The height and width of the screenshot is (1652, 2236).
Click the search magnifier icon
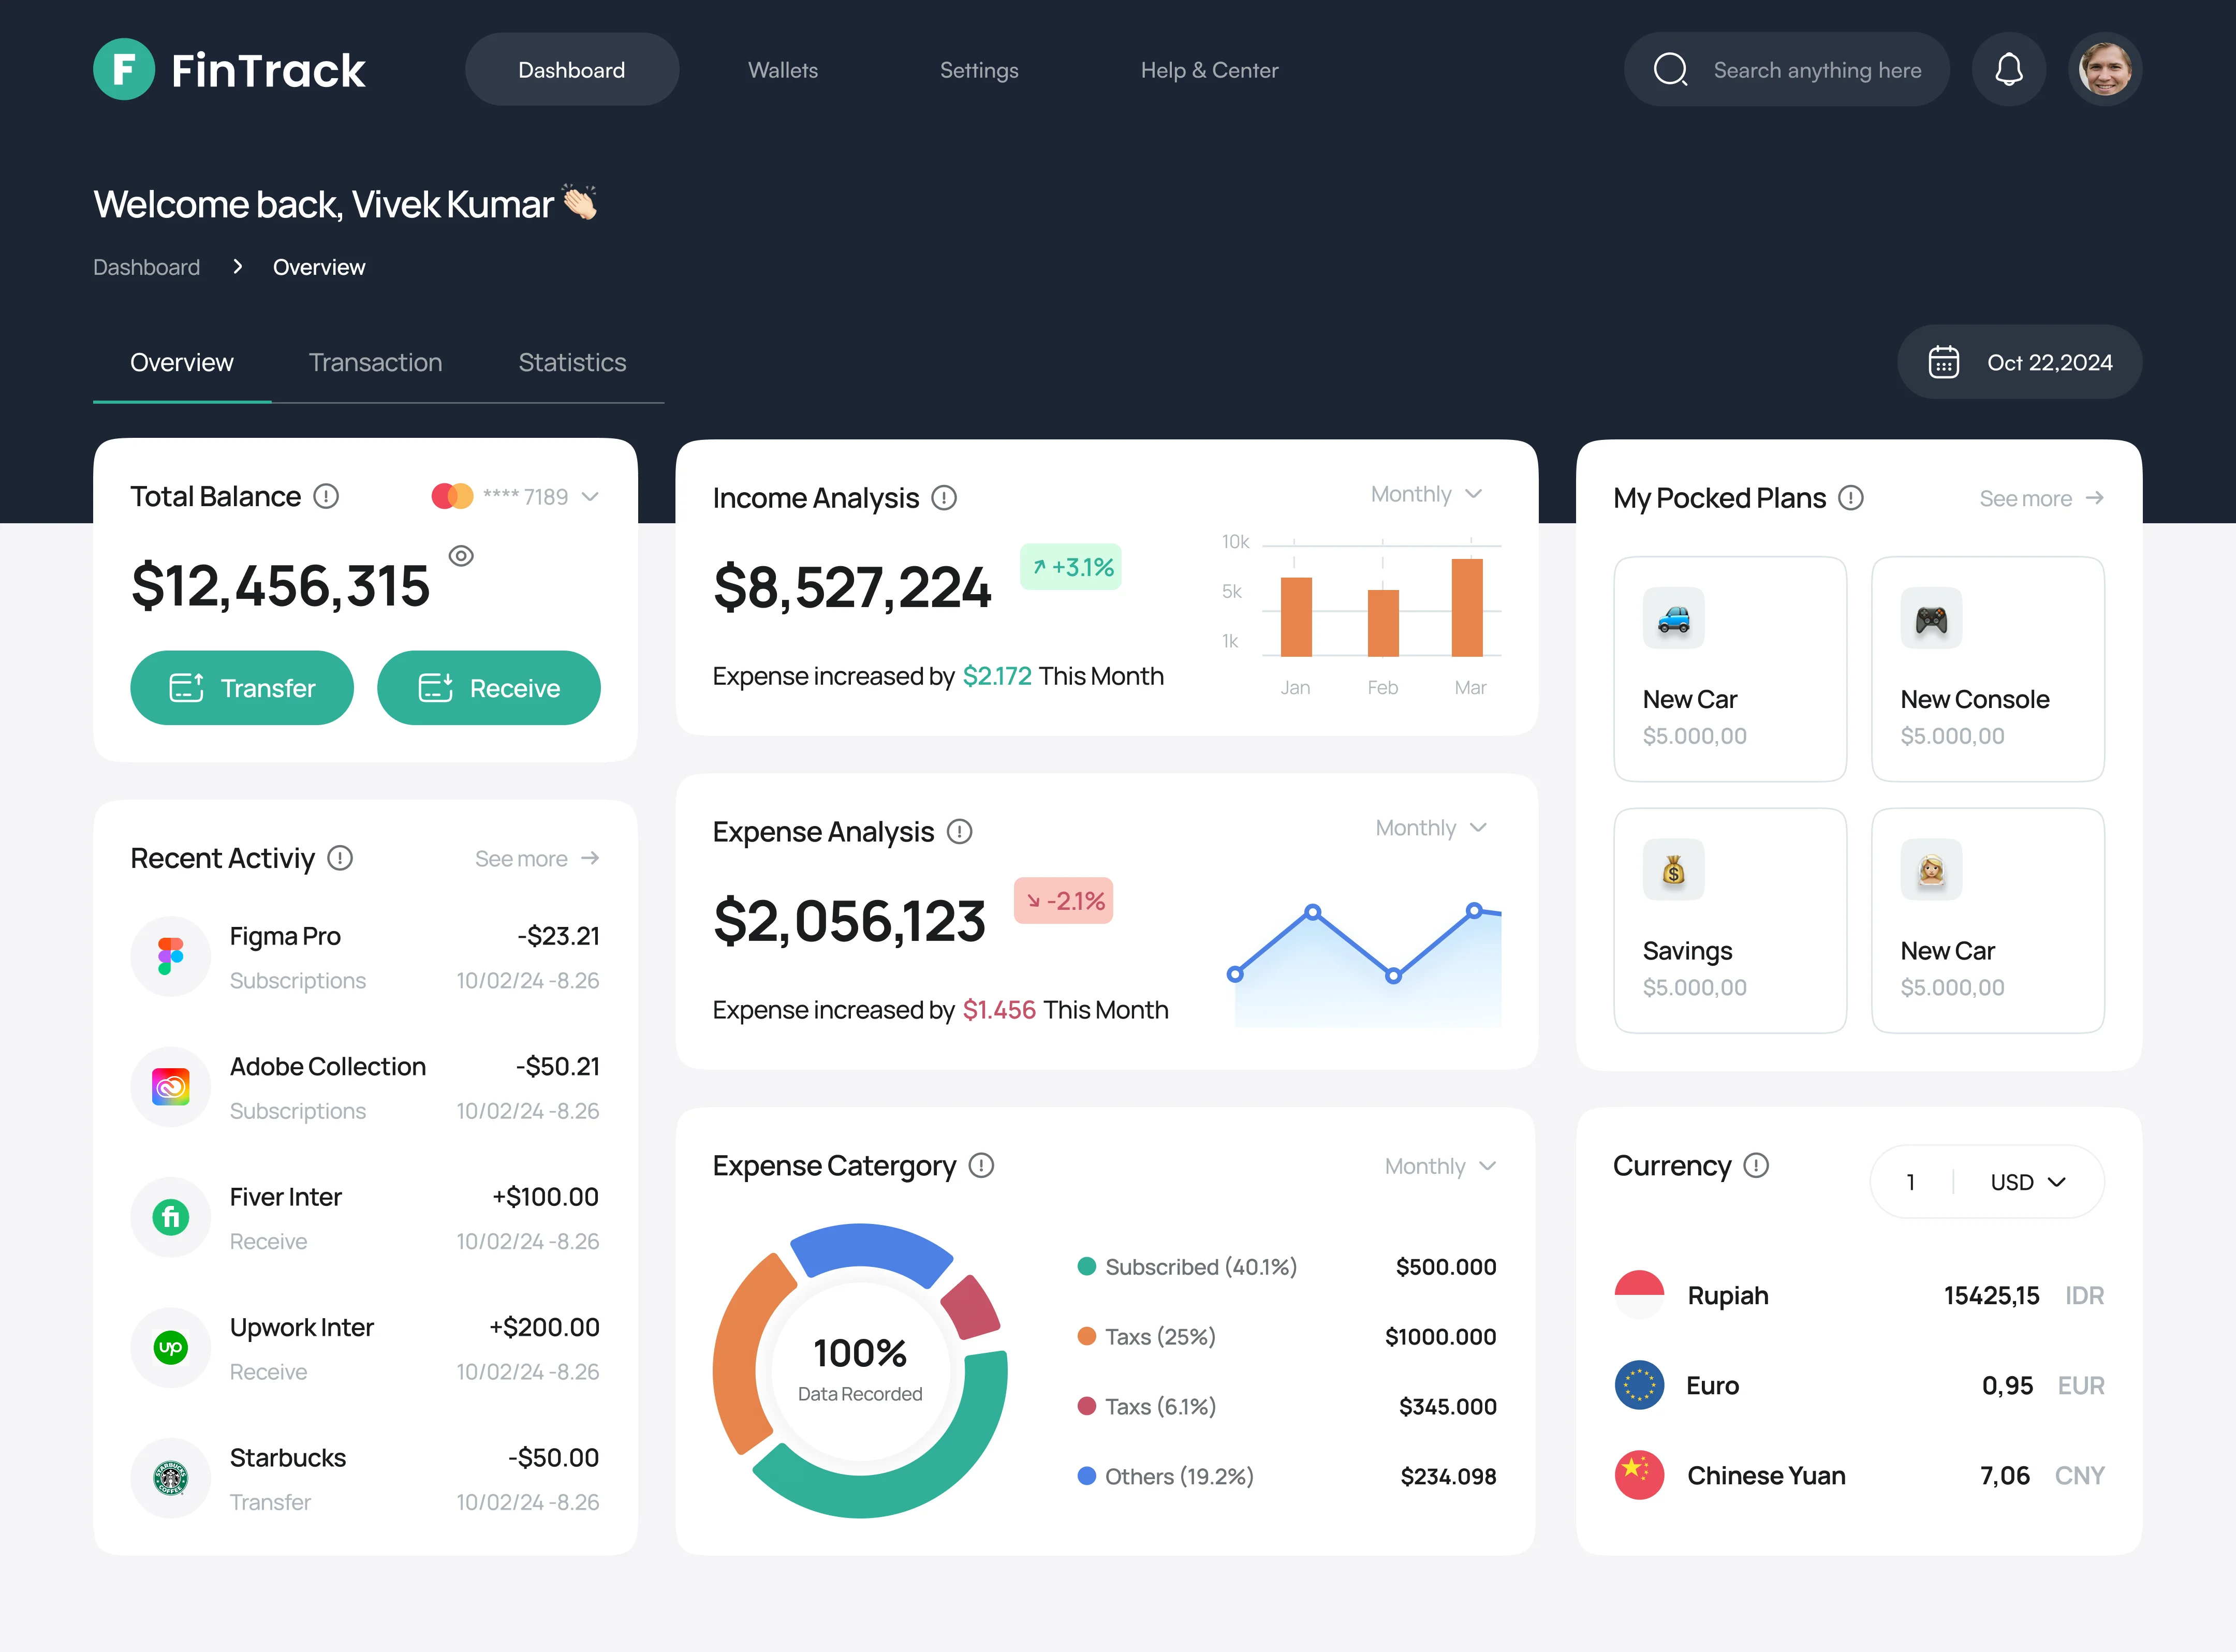pos(1671,69)
